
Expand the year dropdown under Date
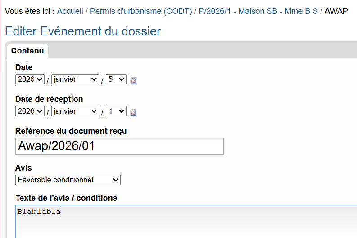(x=30, y=79)
